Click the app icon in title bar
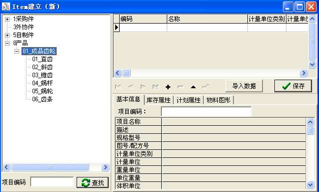 [x=6, y=7]
